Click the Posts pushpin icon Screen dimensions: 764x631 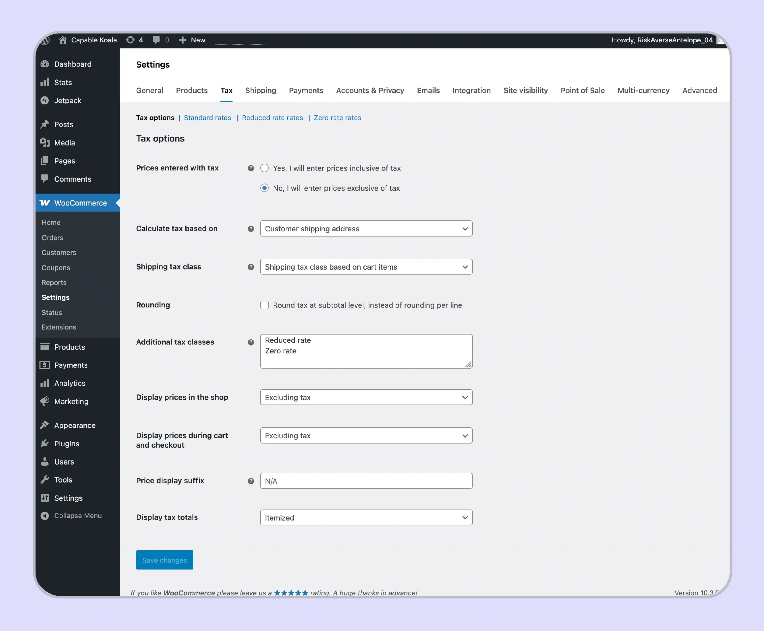[x=45, y=124]
